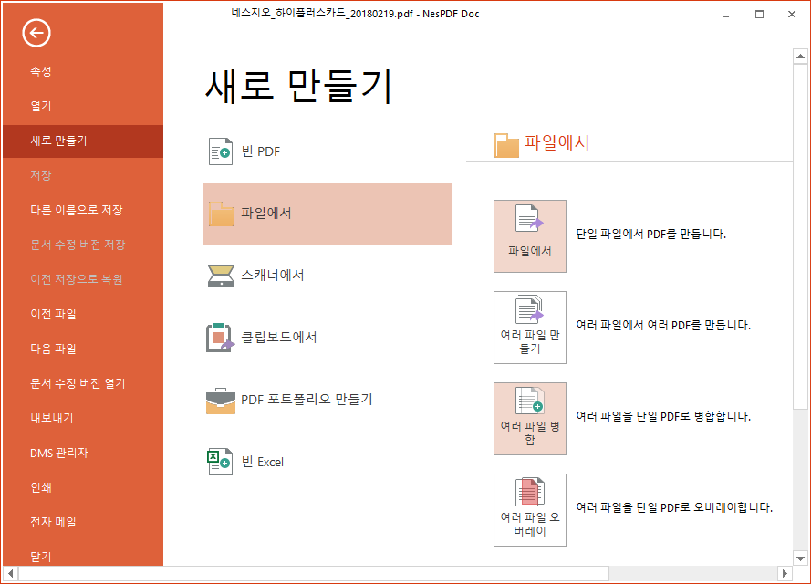Screen dimensions: 811x584
Task: Click the 파일에서 single file tile
Action: point(530,236)
